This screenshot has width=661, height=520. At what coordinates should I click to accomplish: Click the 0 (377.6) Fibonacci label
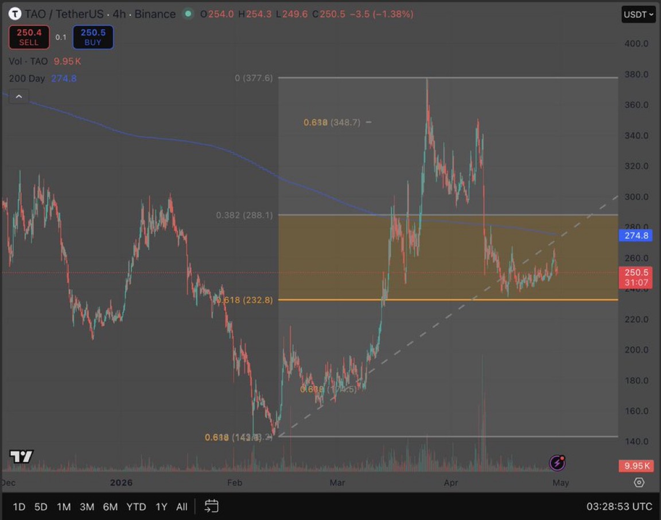point(254,78)
